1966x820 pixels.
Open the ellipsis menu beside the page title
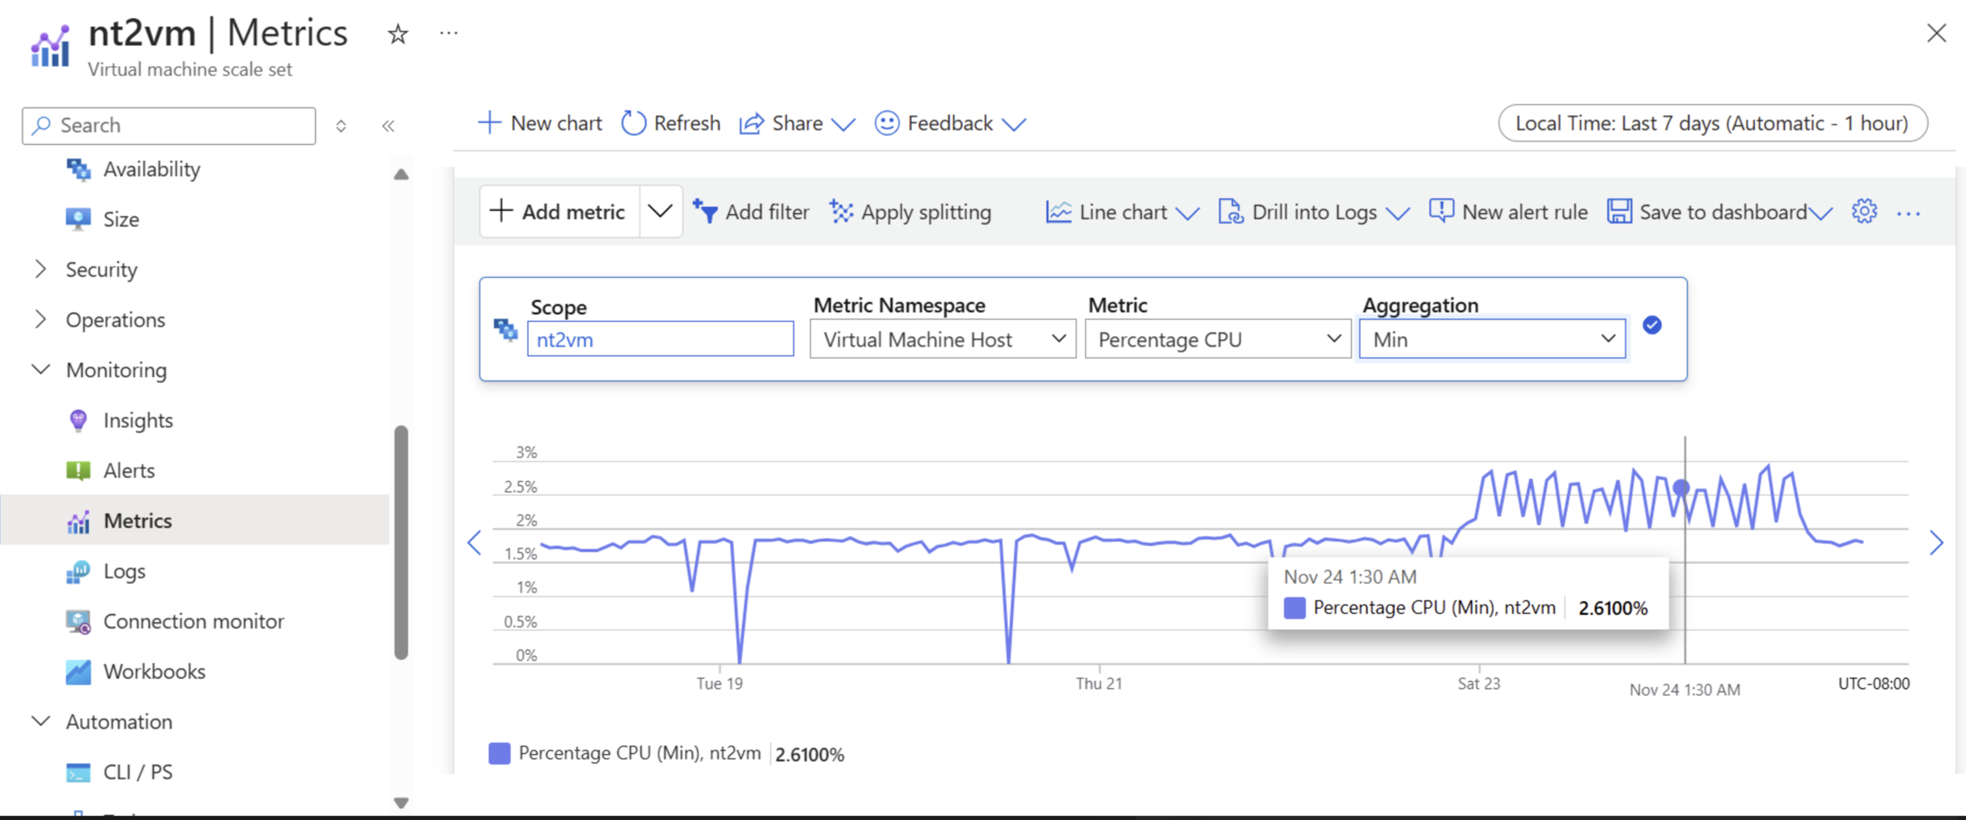pos(449,33)
